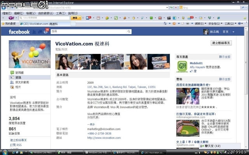Click the 建立粉絲專頁 button at top right
This screenshot has height=155, width=249.
tap(221, 43)
